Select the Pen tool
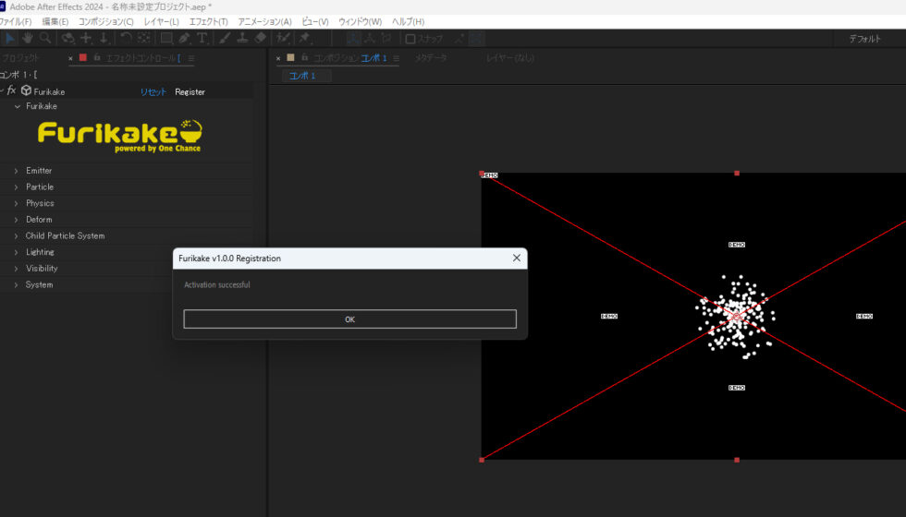This screenshot has height=517, width=906. (184, 38)
